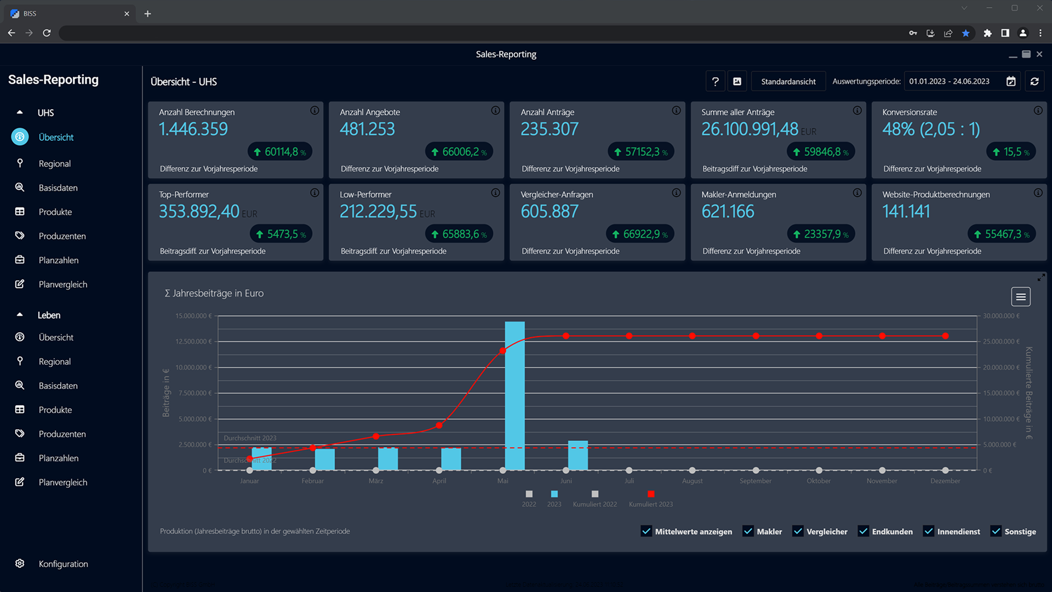Click the Standardansicht button

[x=788, y=82]
